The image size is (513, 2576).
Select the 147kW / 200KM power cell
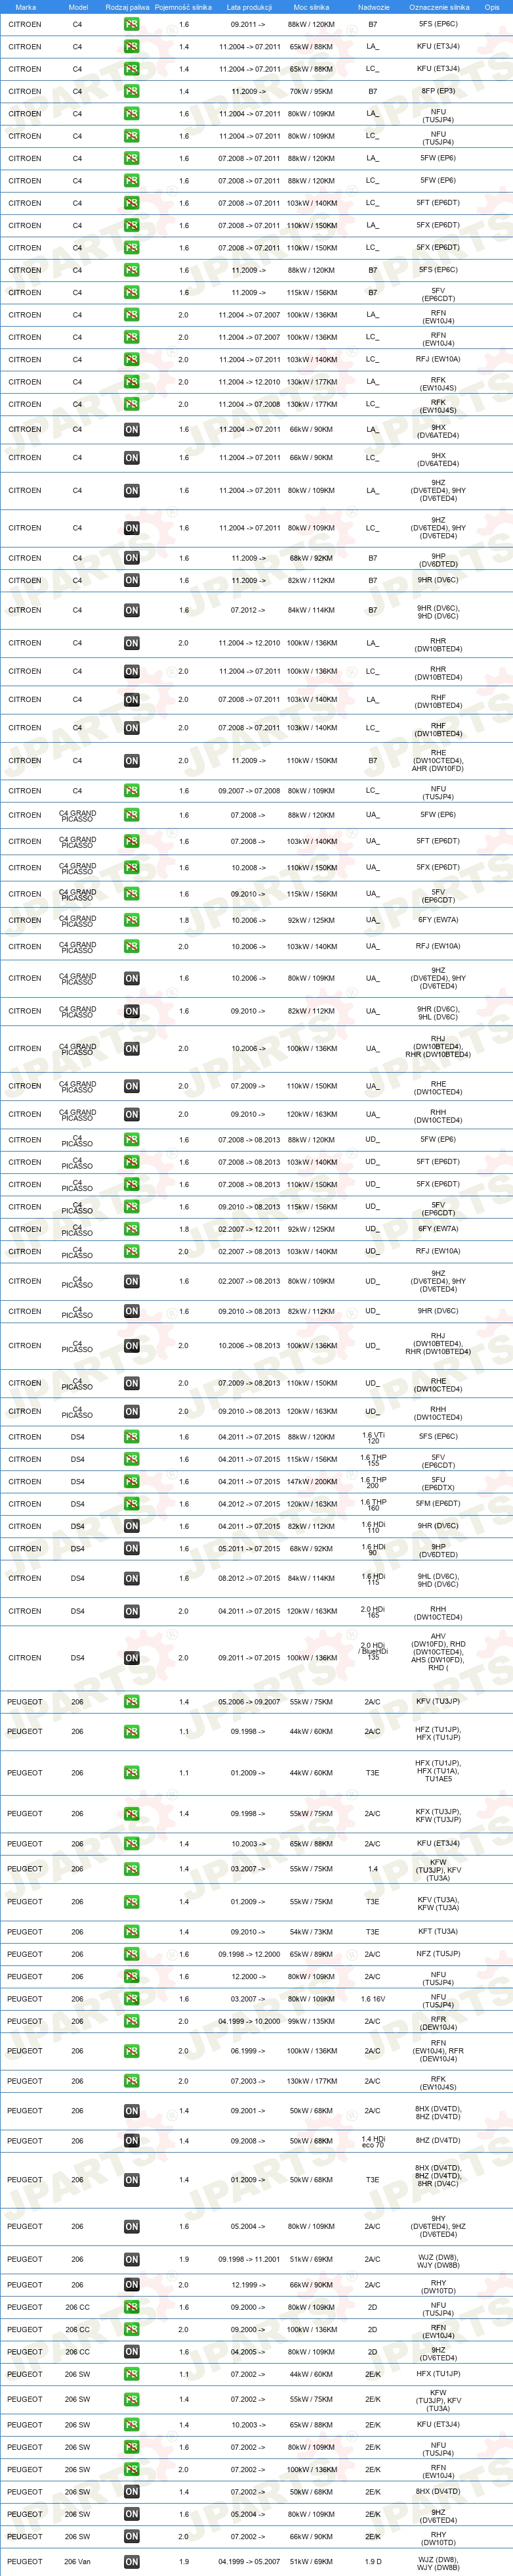coord(312,1482)
